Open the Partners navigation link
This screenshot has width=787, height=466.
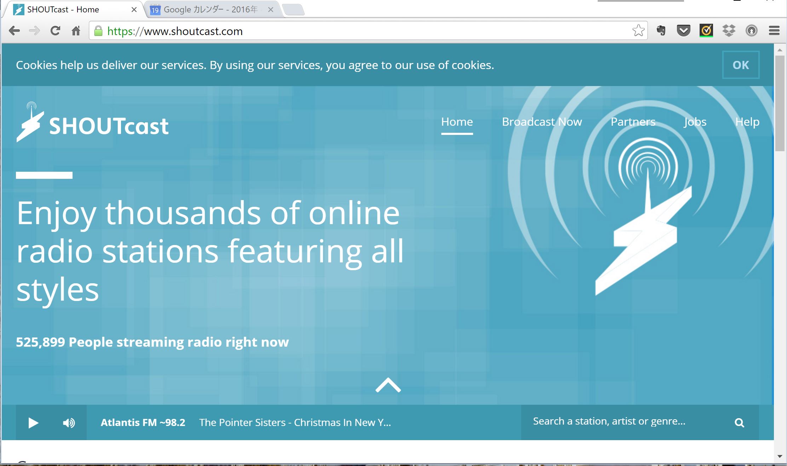coord(633,122)
